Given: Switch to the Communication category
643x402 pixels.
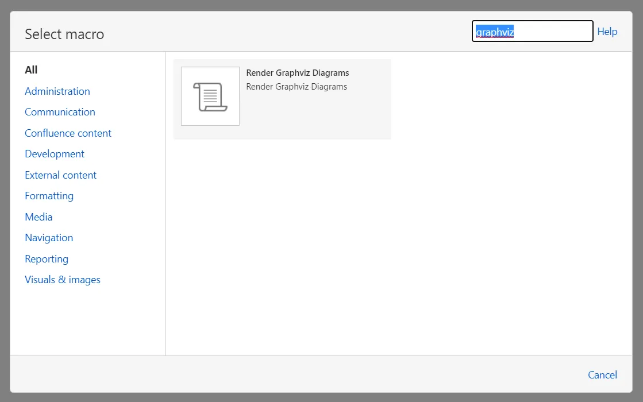Looking at the screenshot, I should click(60, 112).
